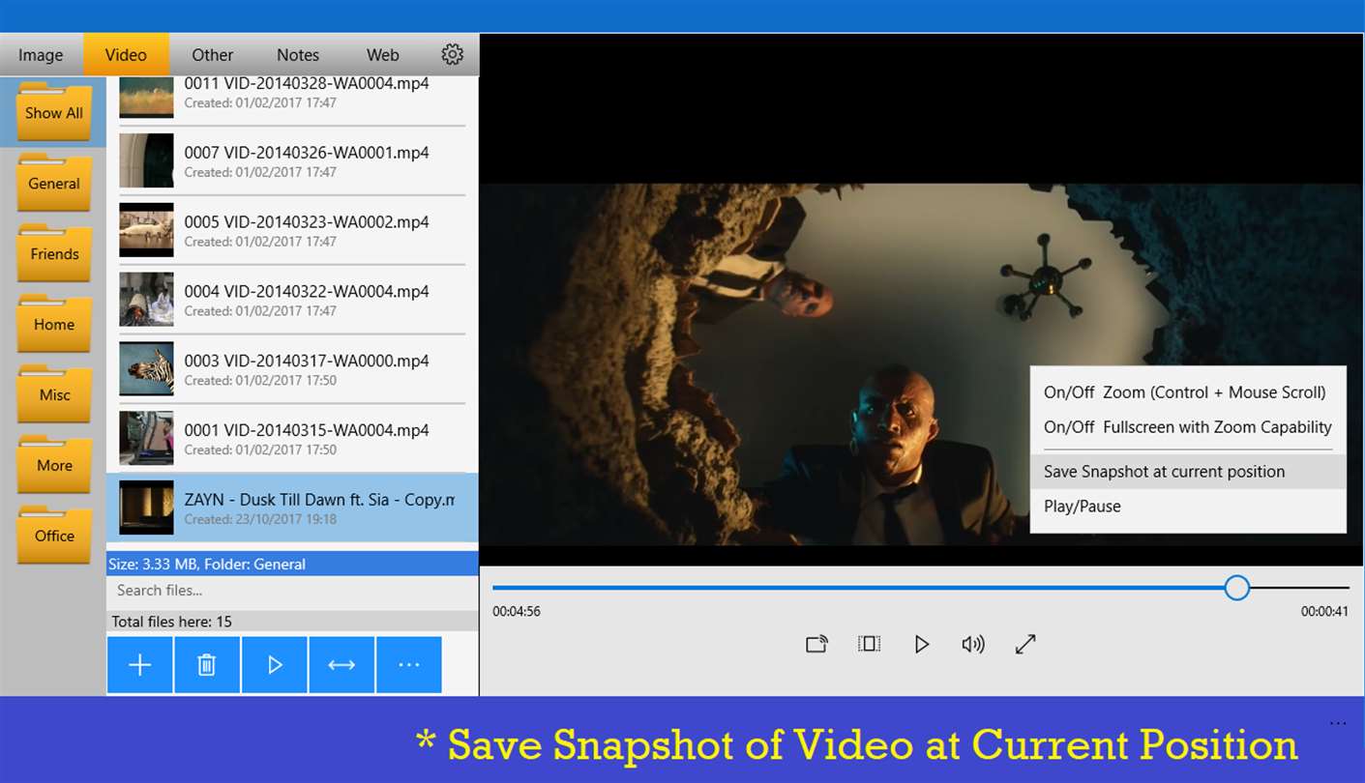Select Play/Pause in context menu

pyautogui.click(x=1188, y=507)
